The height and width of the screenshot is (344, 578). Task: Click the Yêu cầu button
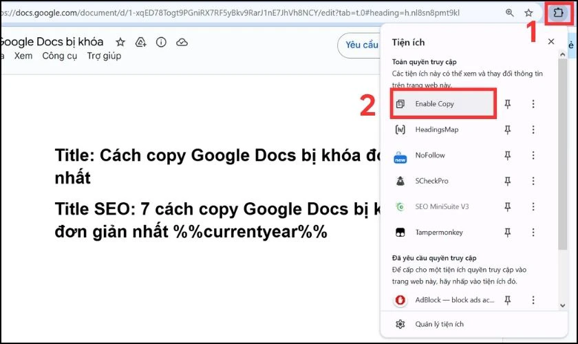click(359, 45)
